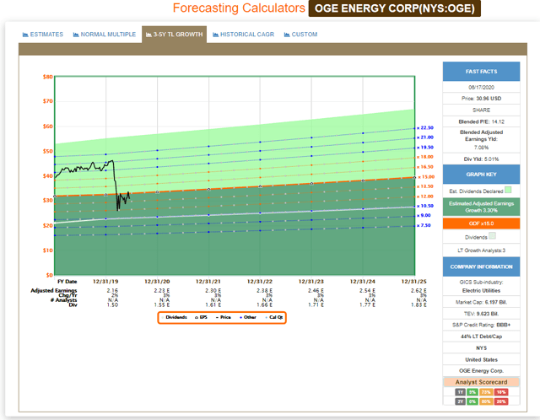
Task: Click chart icon beside 3-5Y TL GROWTH
Action: click(x=148, y=35)
